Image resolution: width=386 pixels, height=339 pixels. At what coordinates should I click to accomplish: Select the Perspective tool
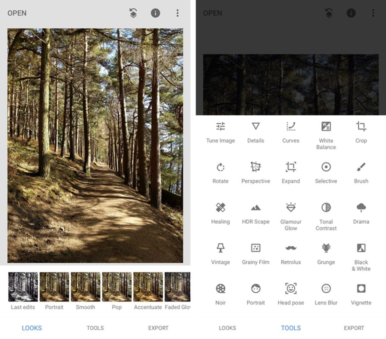click(x=256, y=172)
